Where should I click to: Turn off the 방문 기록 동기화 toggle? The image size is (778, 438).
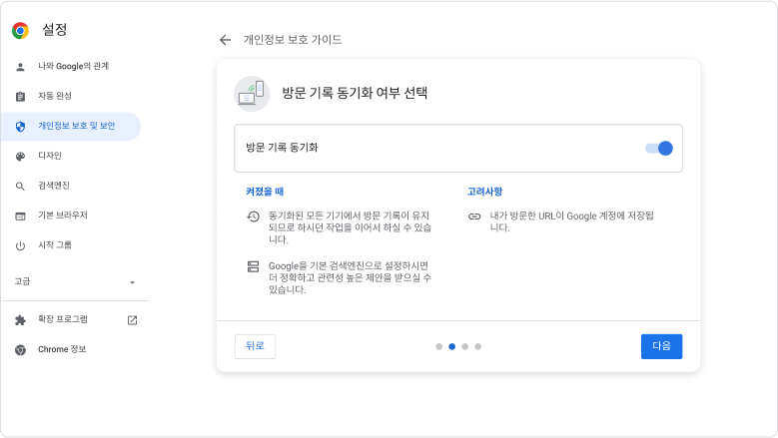pyautogui.click(x=659, y=148)
